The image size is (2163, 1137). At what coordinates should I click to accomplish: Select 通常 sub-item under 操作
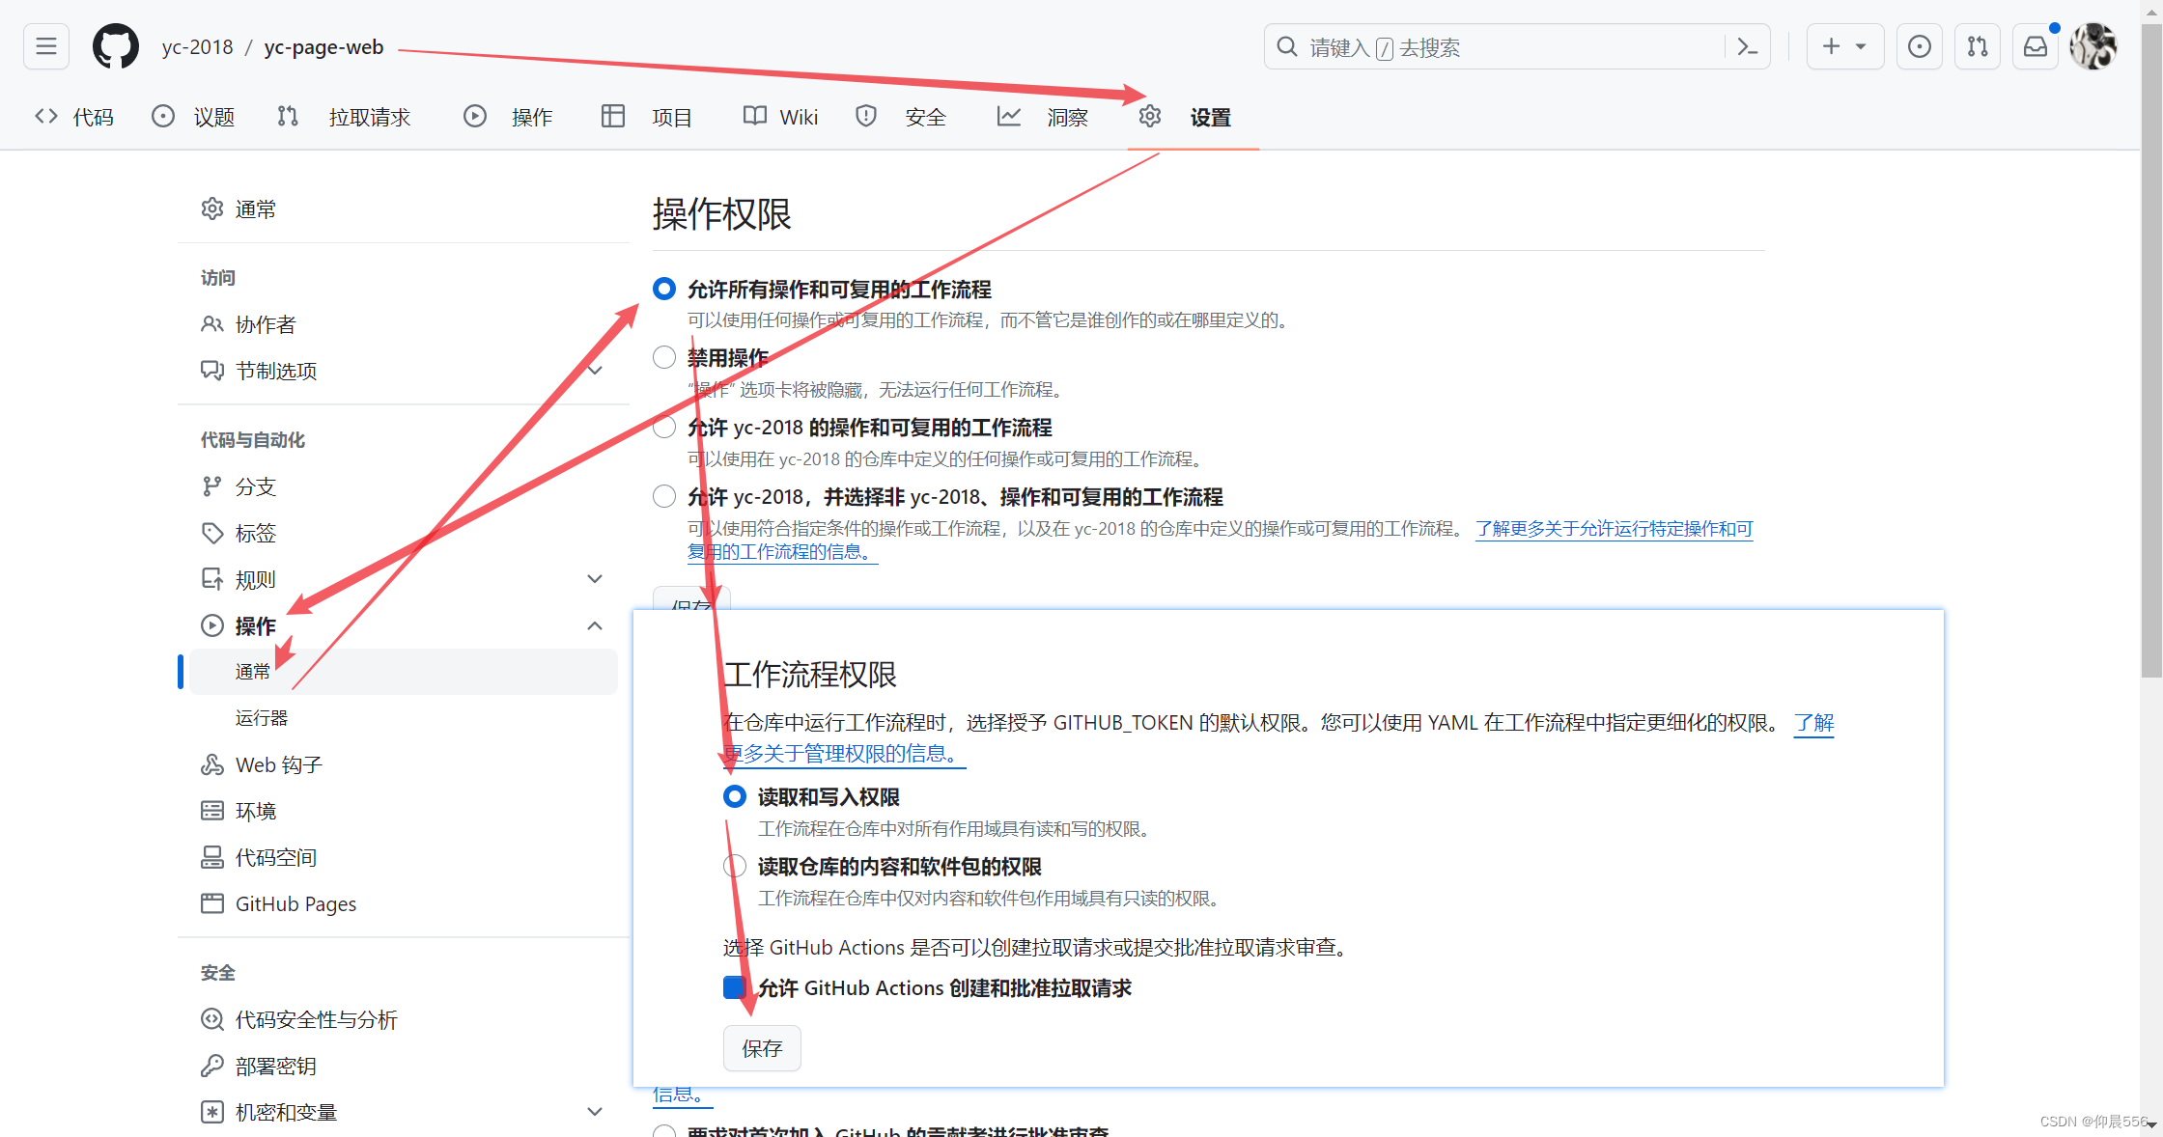pyautogui.click(x=404, y=672)
